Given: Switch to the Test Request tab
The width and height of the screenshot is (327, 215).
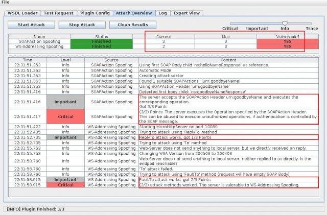Looking at the screenshot, I should tap(58, 13).
